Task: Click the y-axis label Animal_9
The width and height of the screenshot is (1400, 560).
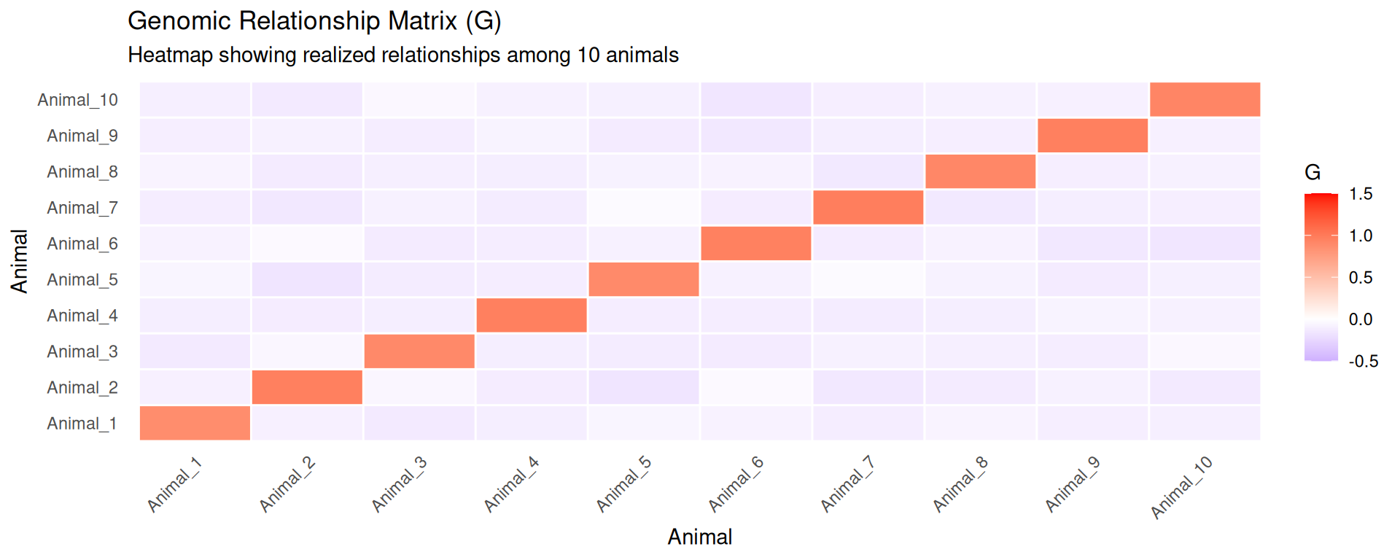Action: click(82, 136)
